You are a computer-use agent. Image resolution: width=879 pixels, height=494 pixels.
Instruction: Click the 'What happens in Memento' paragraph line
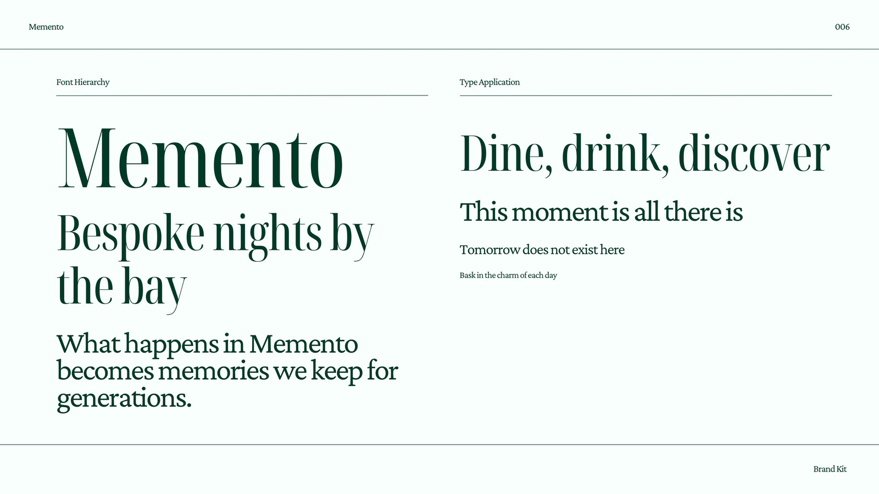click(207, 344)
